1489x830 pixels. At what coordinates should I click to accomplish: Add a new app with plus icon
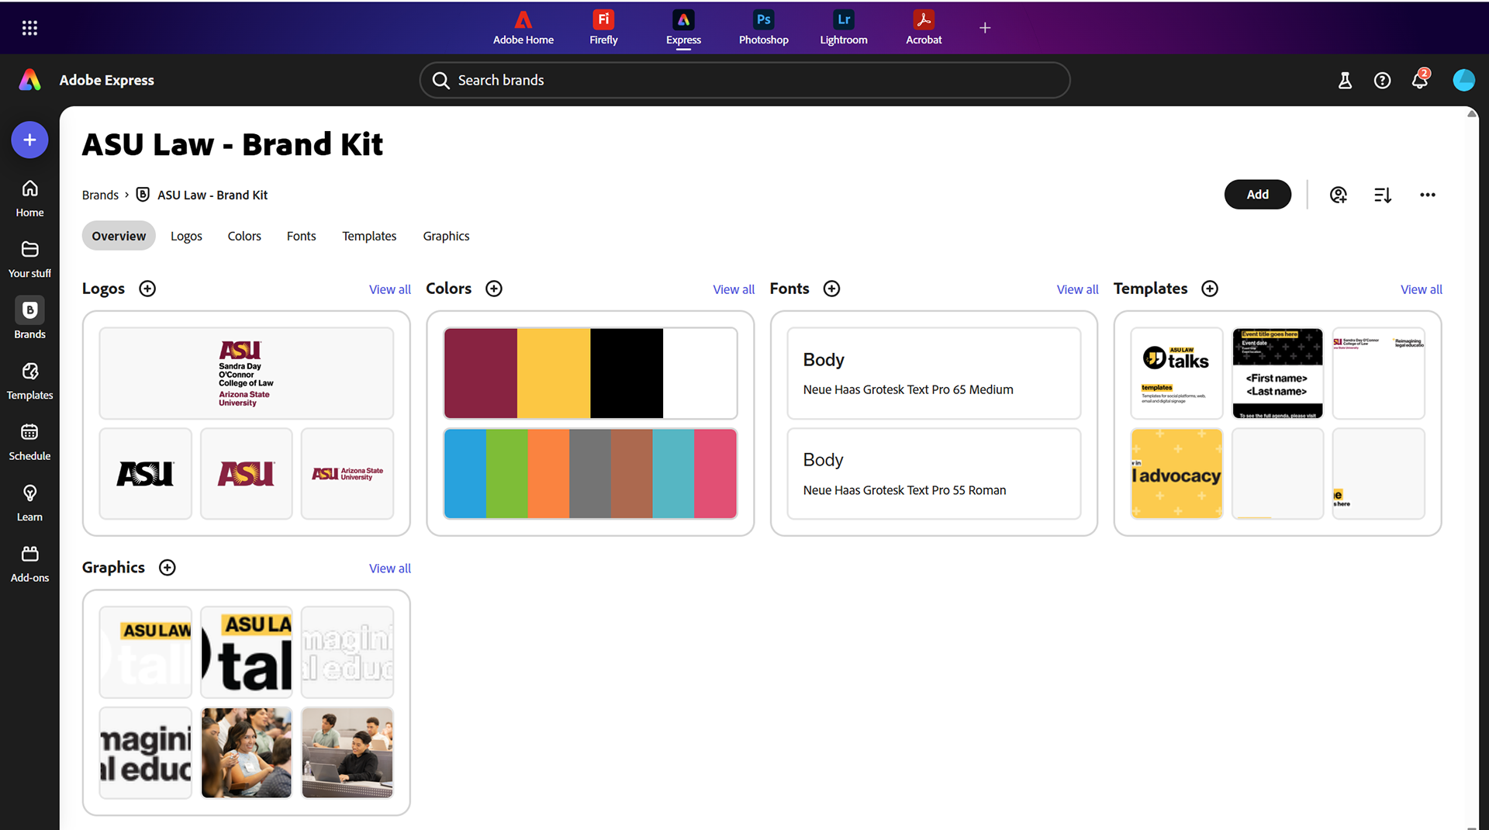[985, 28]
